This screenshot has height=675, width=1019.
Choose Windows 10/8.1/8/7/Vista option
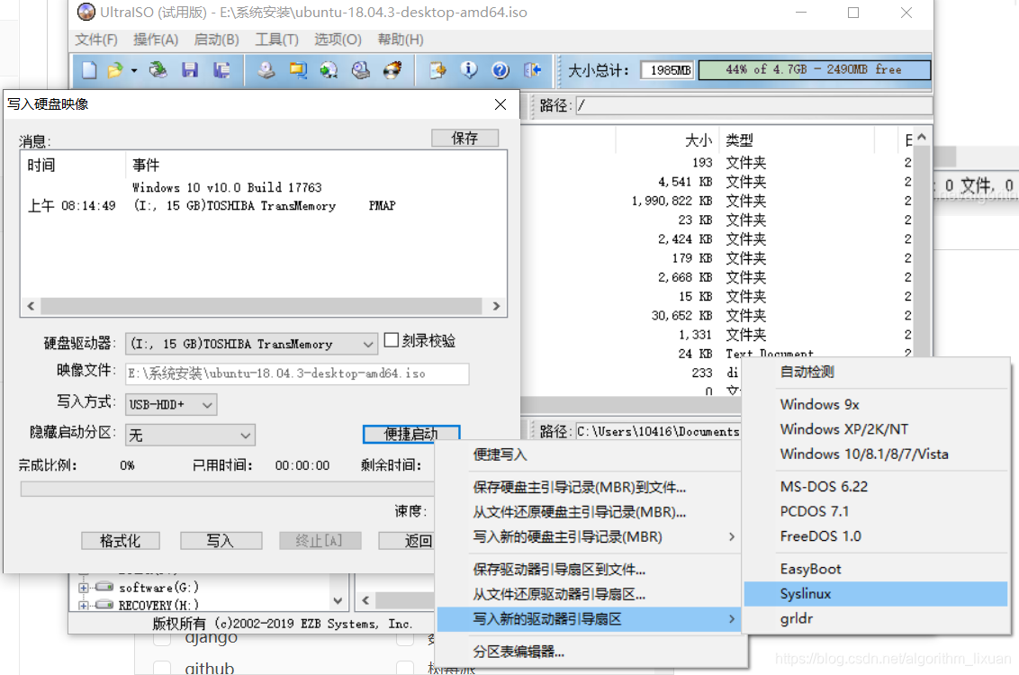(875, 454)
